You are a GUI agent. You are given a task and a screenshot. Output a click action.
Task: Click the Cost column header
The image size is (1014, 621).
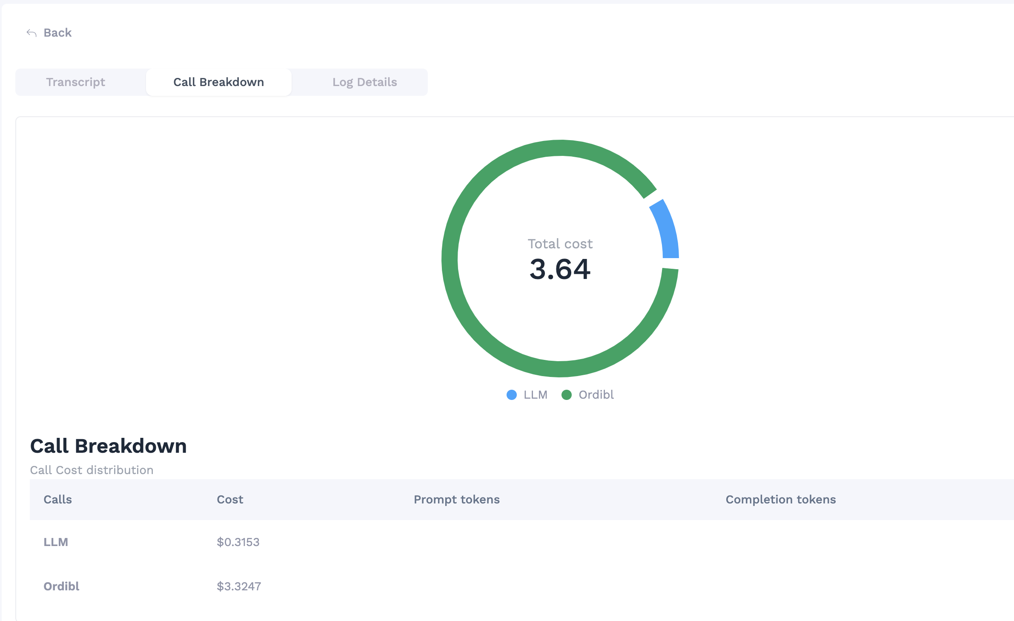230,500
